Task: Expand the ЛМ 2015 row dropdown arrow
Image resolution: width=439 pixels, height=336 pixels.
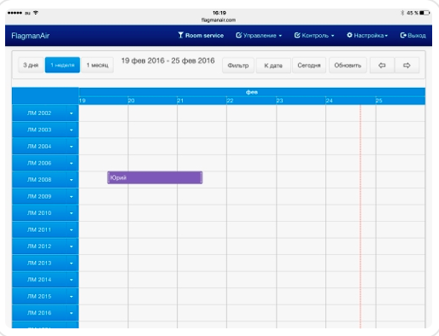Action: (x=72, y=296)
